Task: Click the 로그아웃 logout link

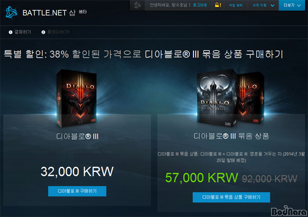Action: [200, 5]
